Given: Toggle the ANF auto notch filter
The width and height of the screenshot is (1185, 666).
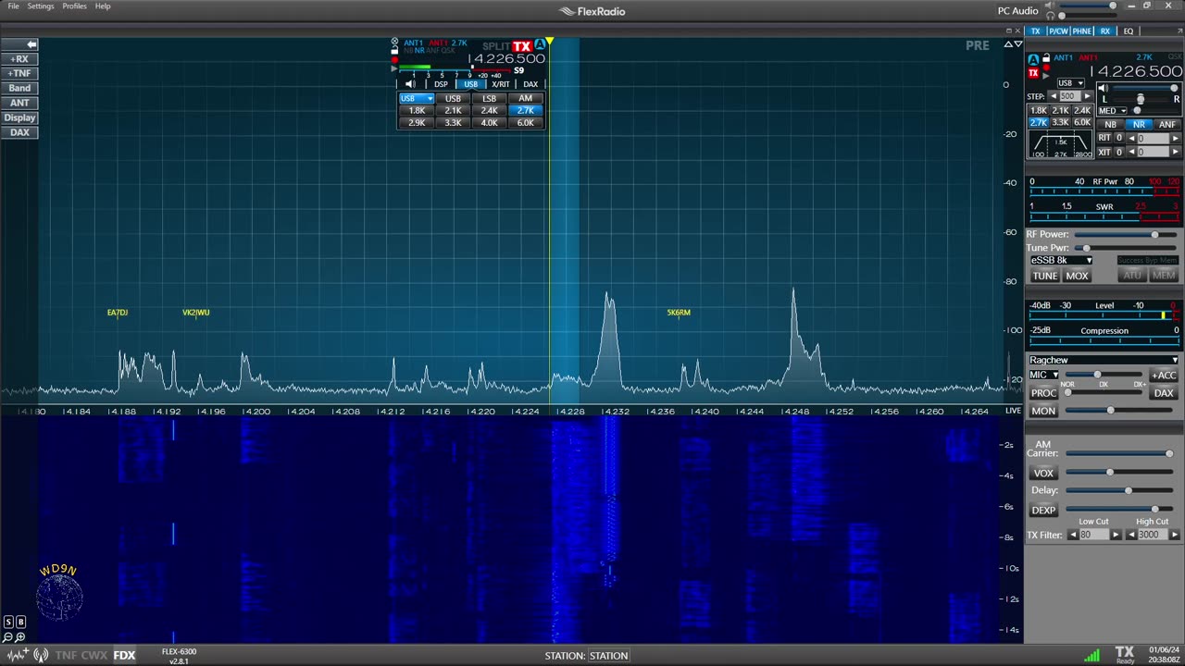Looking at the screenshot, I should tap(1166, 124).
